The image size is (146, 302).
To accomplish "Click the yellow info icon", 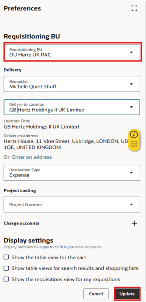I will point(134,135).
